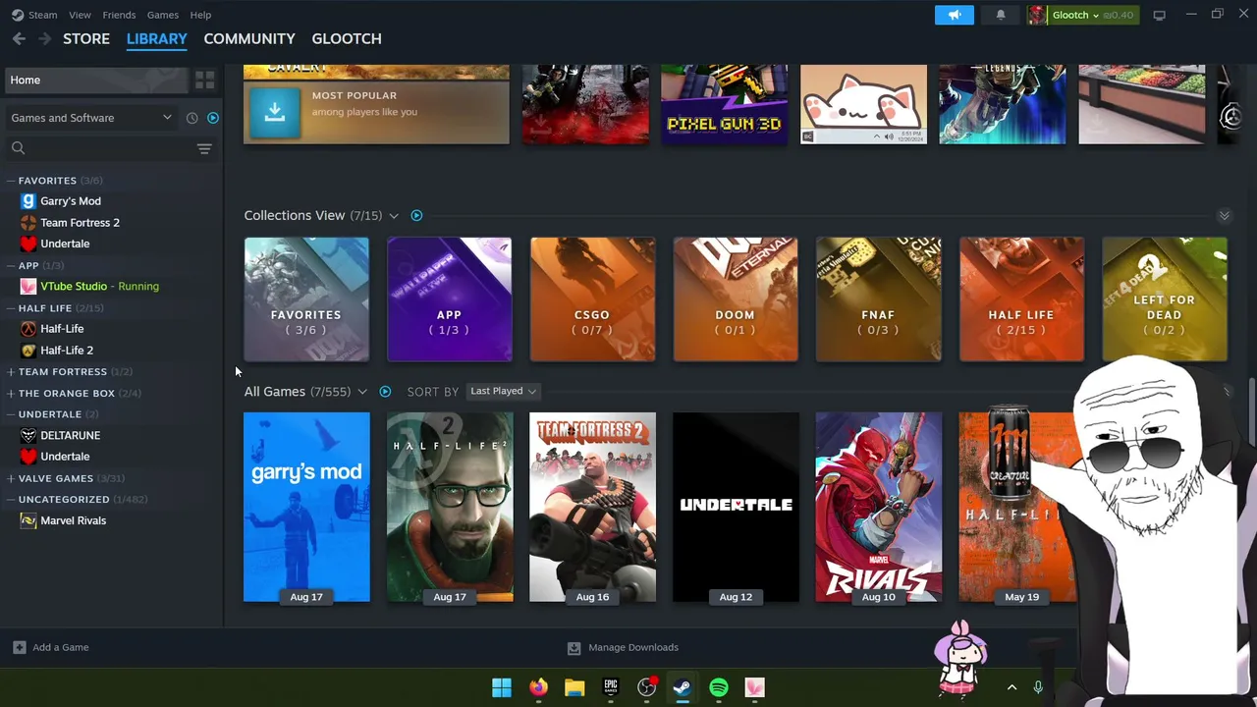1257x707 pixels.
Task: Go back with the left arrow
Action: pyautogui.click(x=19, y=38)
